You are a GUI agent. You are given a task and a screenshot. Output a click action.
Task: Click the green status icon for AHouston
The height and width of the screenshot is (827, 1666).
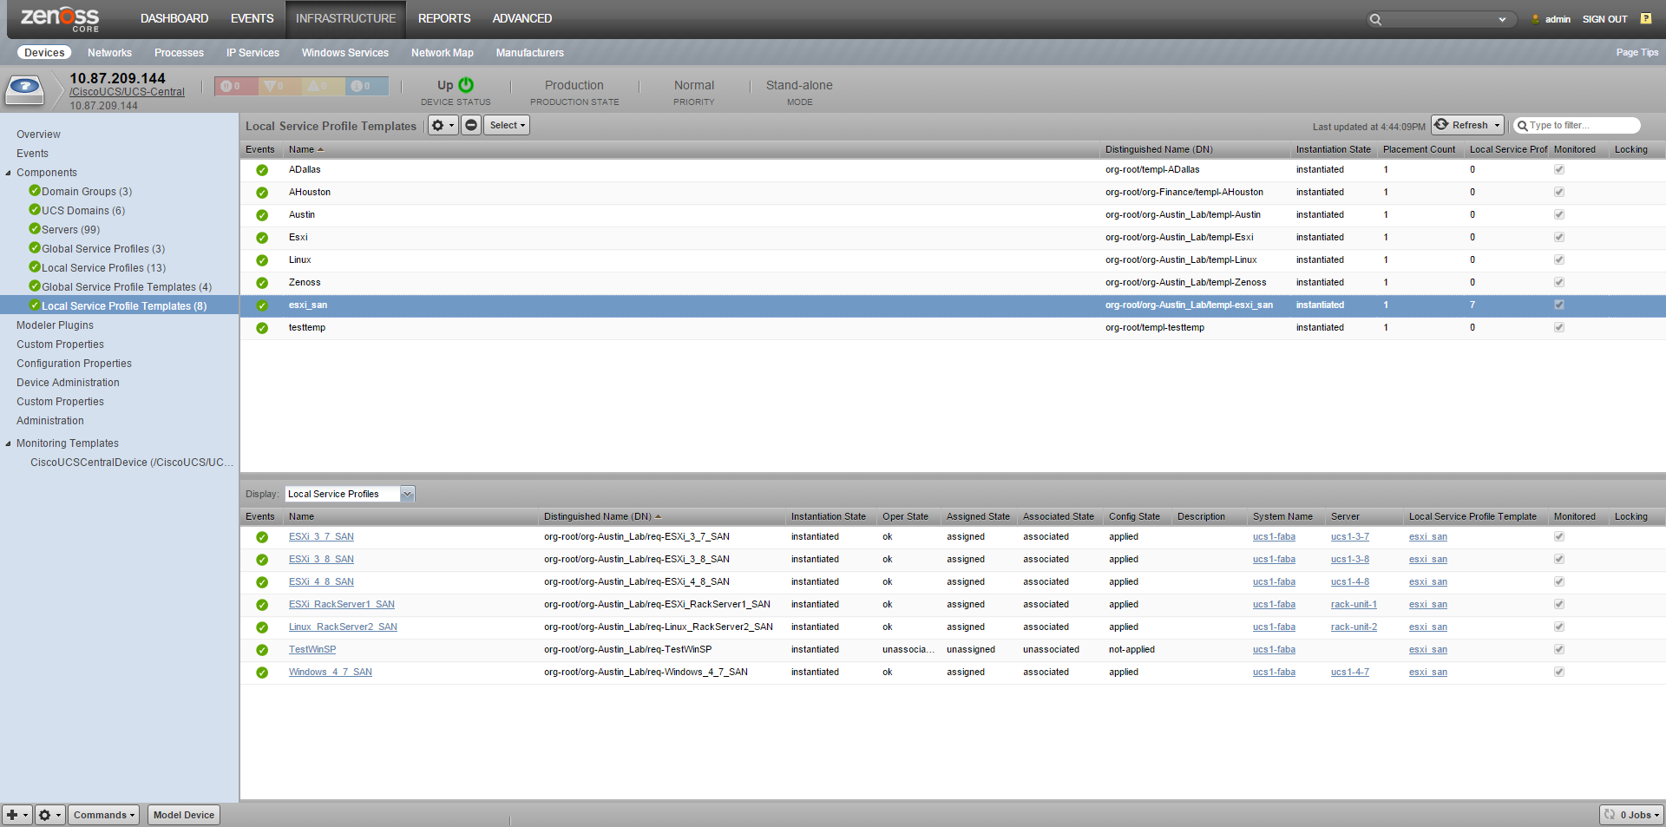coord(262,193)
